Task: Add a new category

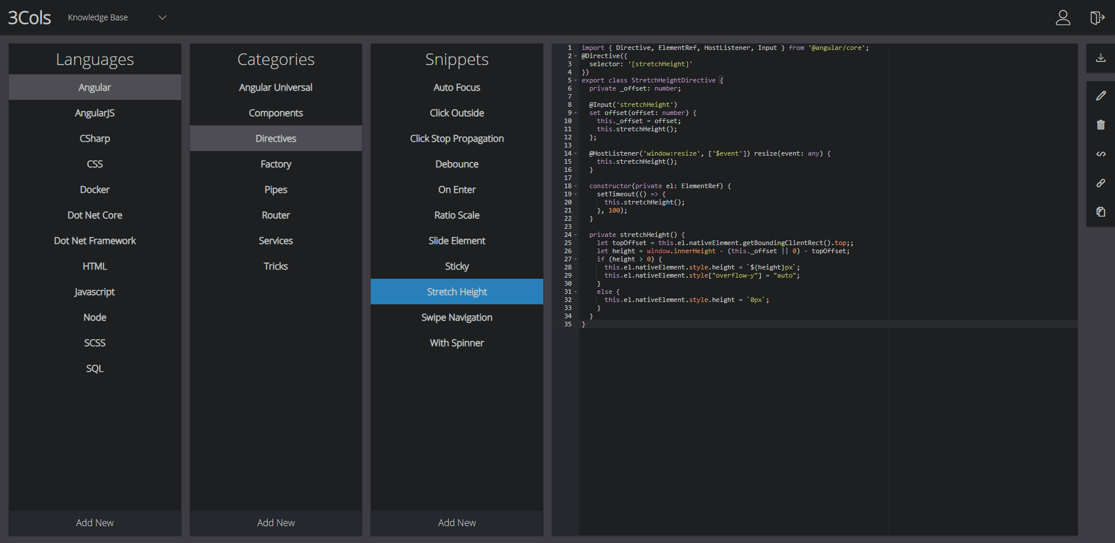Action: pyautogui.click(x=275, y=522)
